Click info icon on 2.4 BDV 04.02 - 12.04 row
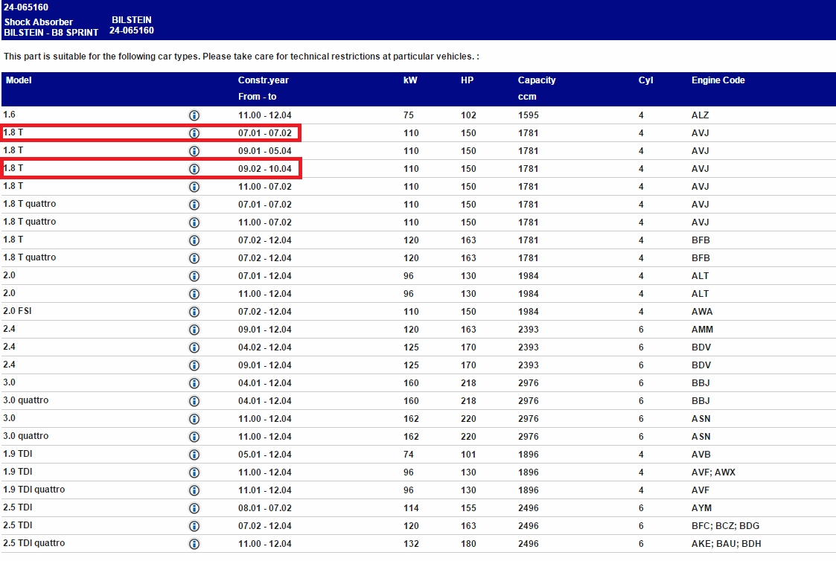 pos(194,347)
